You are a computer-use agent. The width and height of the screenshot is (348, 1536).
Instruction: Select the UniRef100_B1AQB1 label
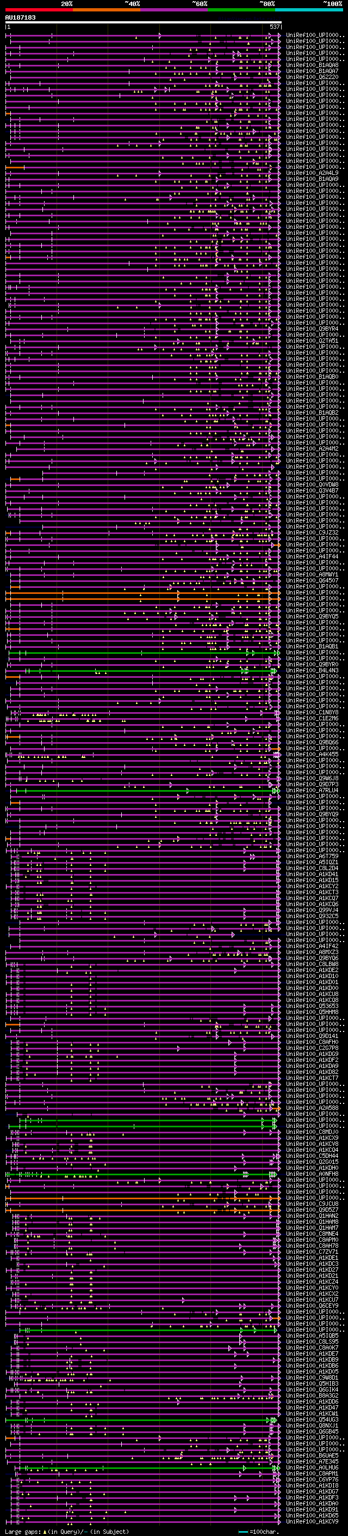pyautogui.click(x=312, y=647)
